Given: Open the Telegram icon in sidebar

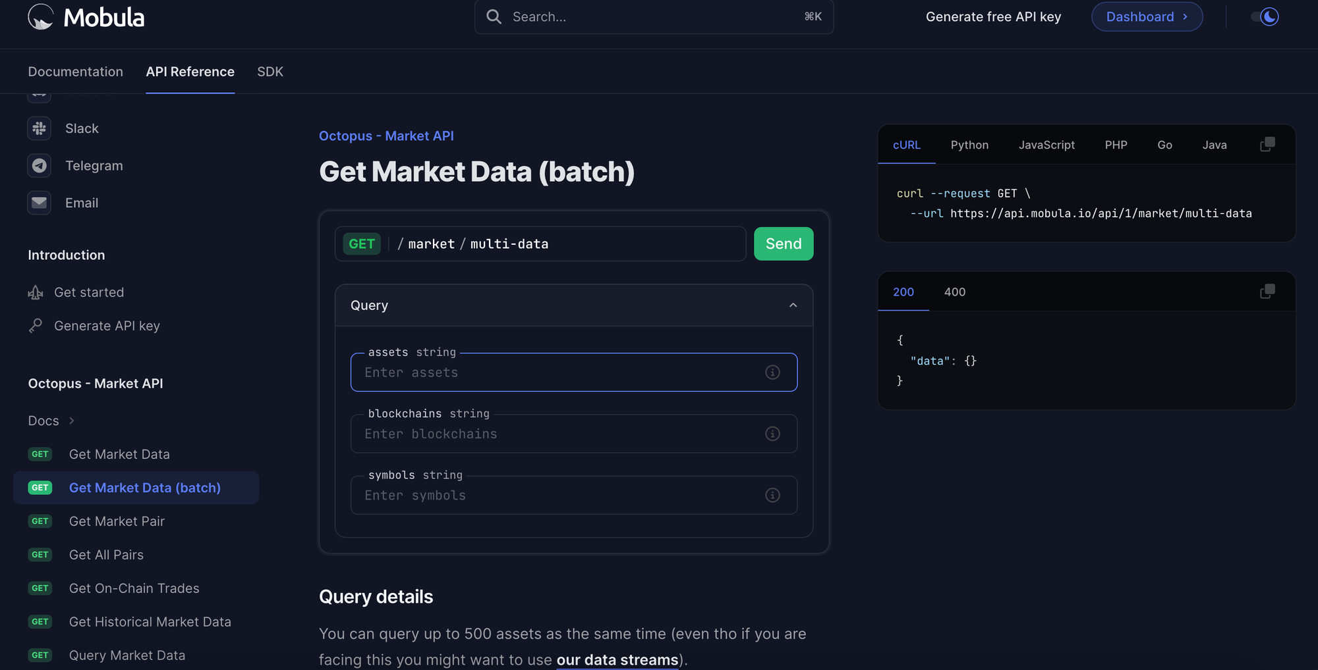Looking at the screenshot, I should (x=40, y=166).
